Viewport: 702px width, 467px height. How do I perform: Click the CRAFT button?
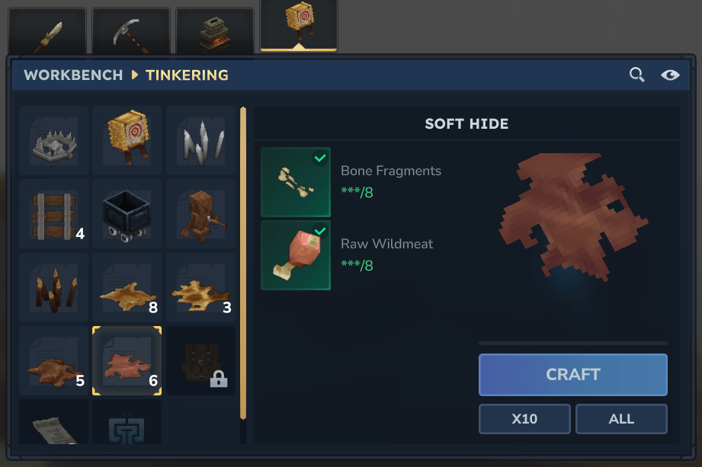tap(573, 375)
